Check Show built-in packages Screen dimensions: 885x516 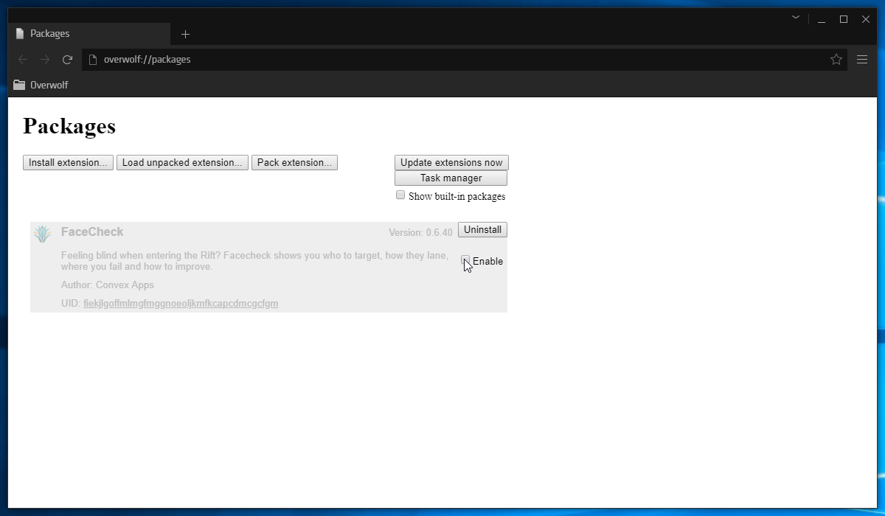(400, 195)
